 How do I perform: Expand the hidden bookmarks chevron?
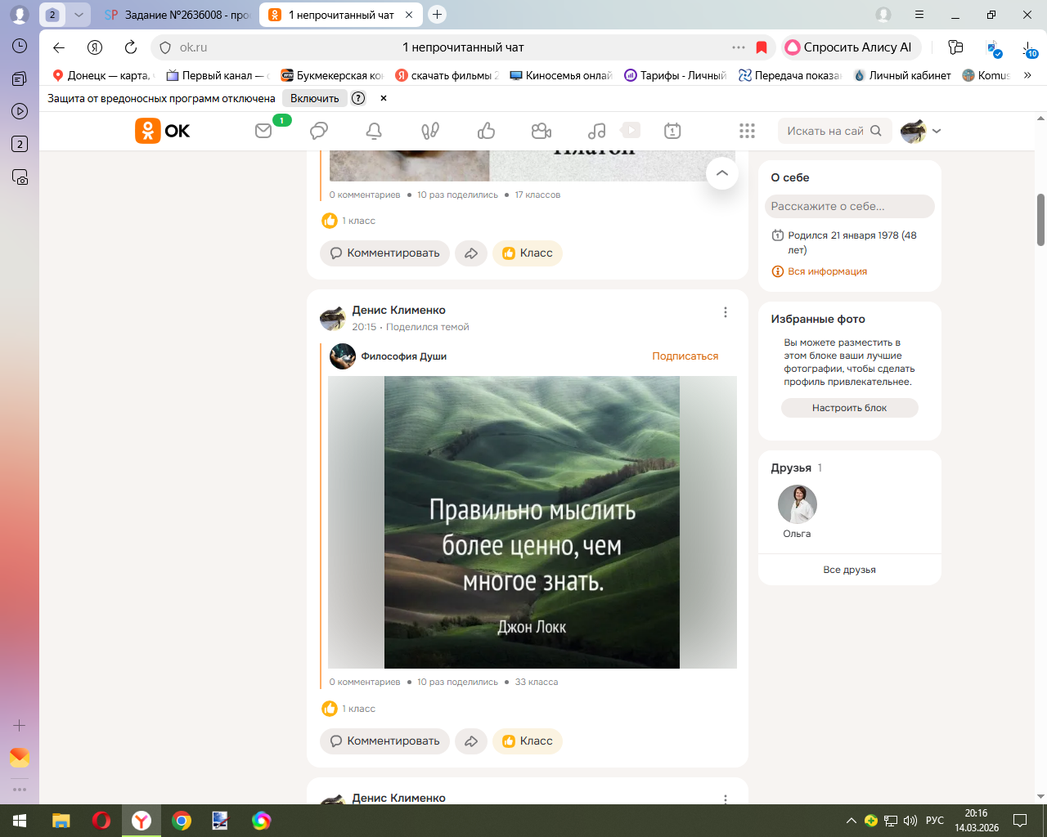(1027, 75)
